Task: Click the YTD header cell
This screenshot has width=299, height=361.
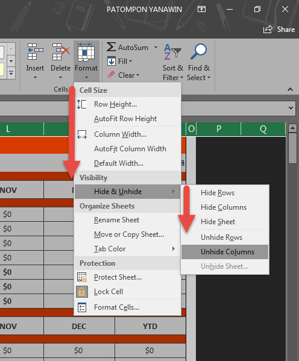Action: pyautogui.click(x=150, y=326)
